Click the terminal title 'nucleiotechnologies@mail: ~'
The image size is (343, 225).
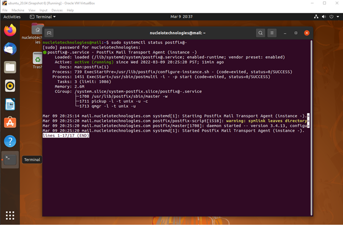click(x=178, y=33)
